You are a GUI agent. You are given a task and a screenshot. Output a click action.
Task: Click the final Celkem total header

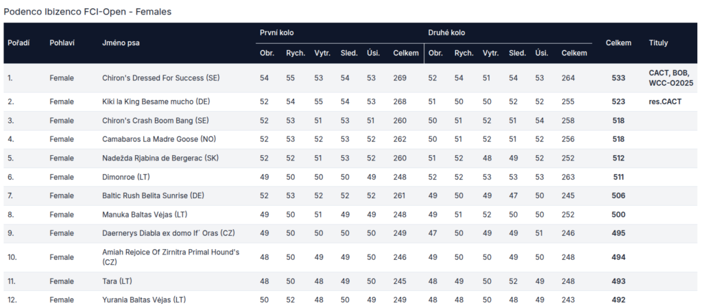tap(618, 43)
